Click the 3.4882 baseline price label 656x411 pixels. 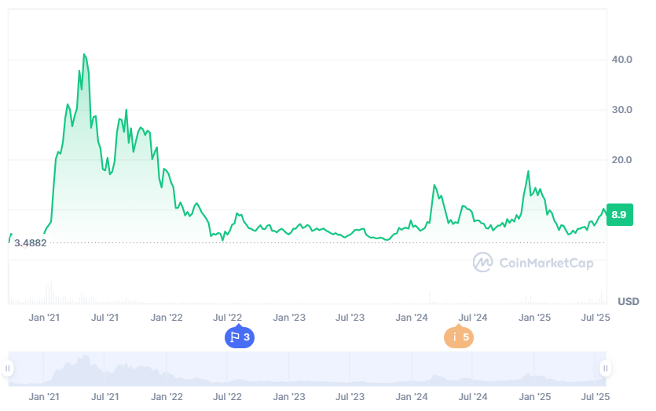coord(31,243)
